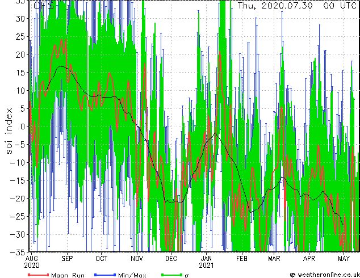Click the SEP month axis label

click(x=67, y=259)
